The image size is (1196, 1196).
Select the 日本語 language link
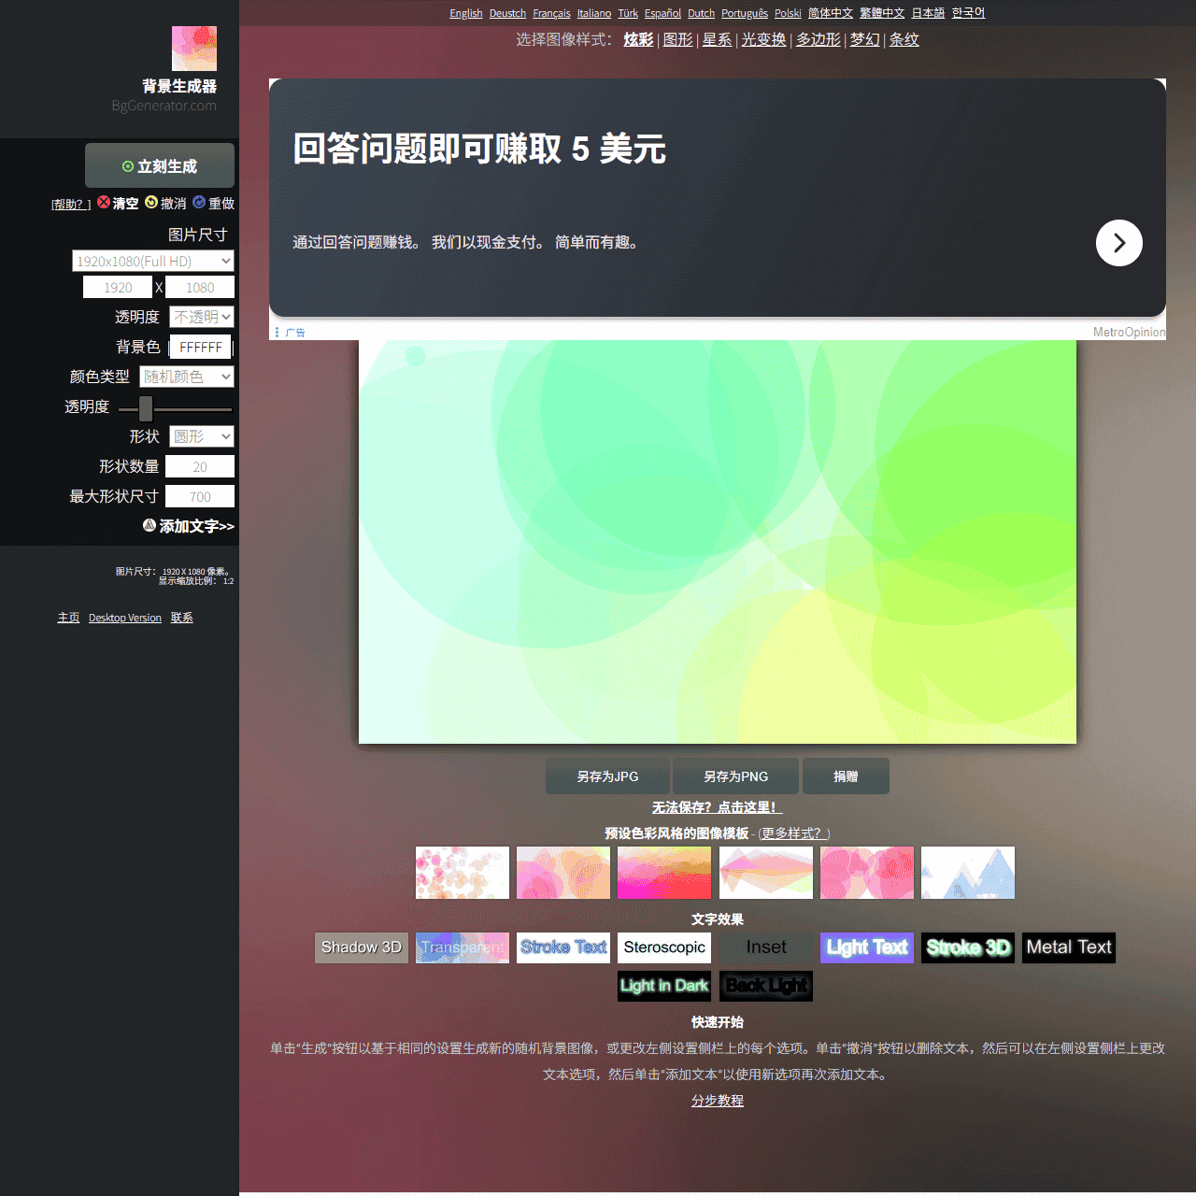pos(927,13)
